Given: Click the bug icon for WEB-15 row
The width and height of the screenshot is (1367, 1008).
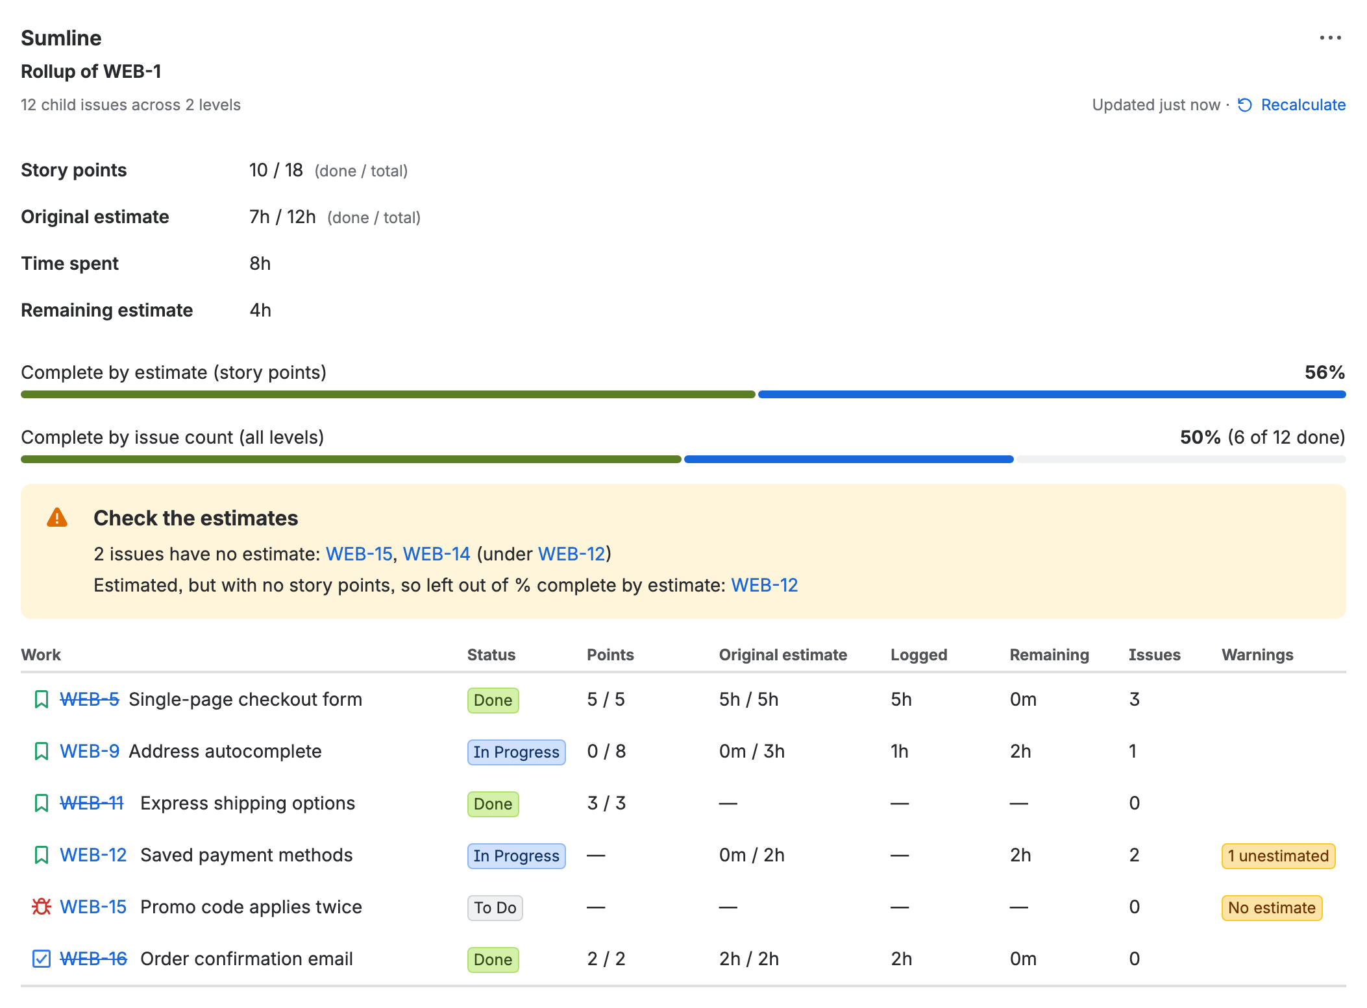Looking at the screenshot, I should click(42, 907).
